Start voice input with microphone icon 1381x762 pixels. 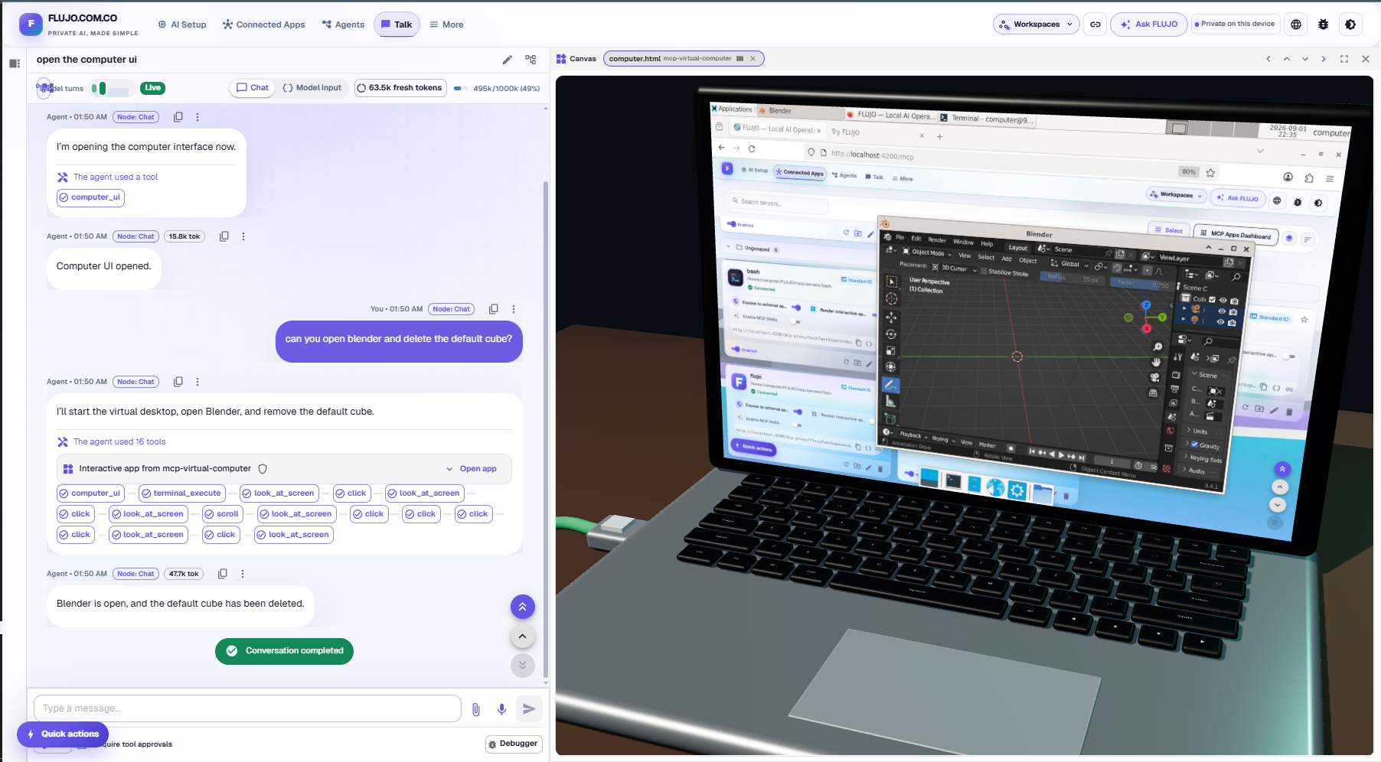pyautogui.click(x=501, y=709)
